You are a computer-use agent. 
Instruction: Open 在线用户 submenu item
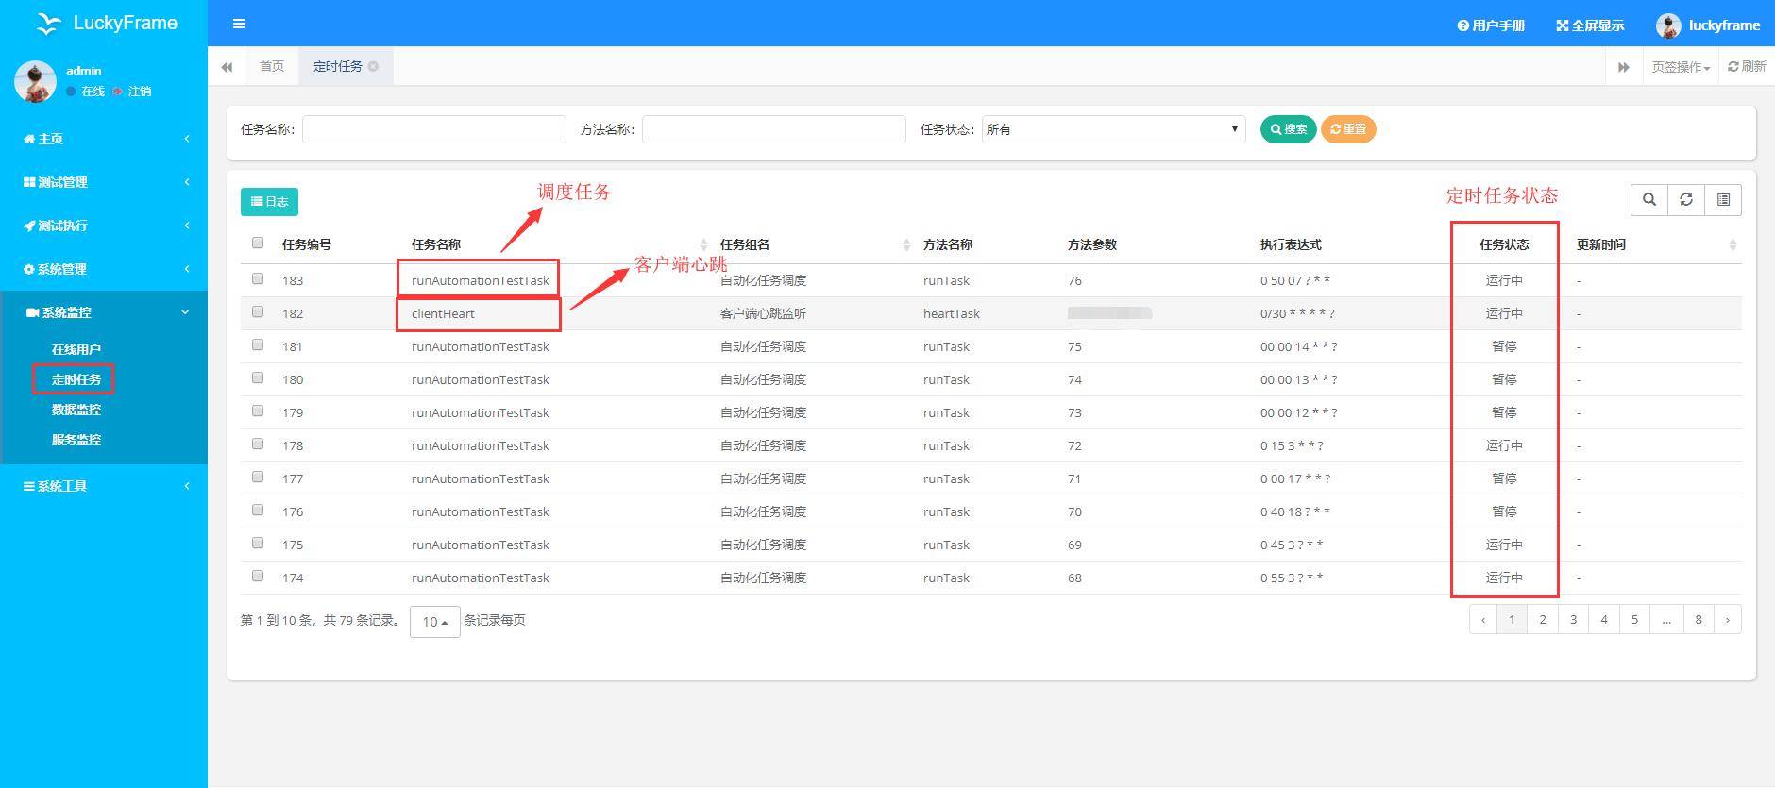(x=76, y=349)
